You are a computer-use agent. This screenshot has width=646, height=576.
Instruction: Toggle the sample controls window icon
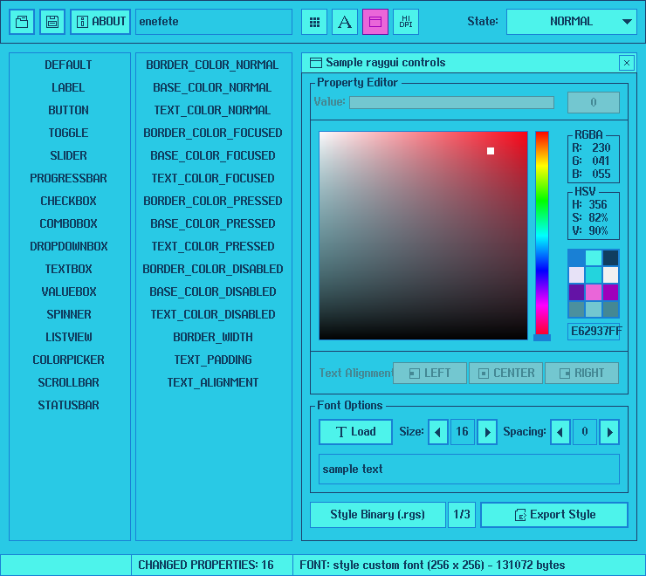pyautogui.click(x=375, y=22)
